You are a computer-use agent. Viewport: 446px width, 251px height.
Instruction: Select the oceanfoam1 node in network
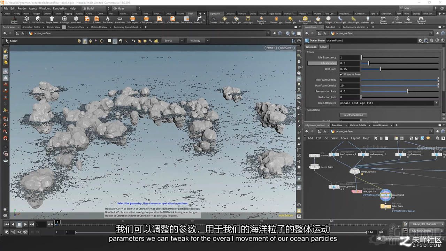(385, 195)
